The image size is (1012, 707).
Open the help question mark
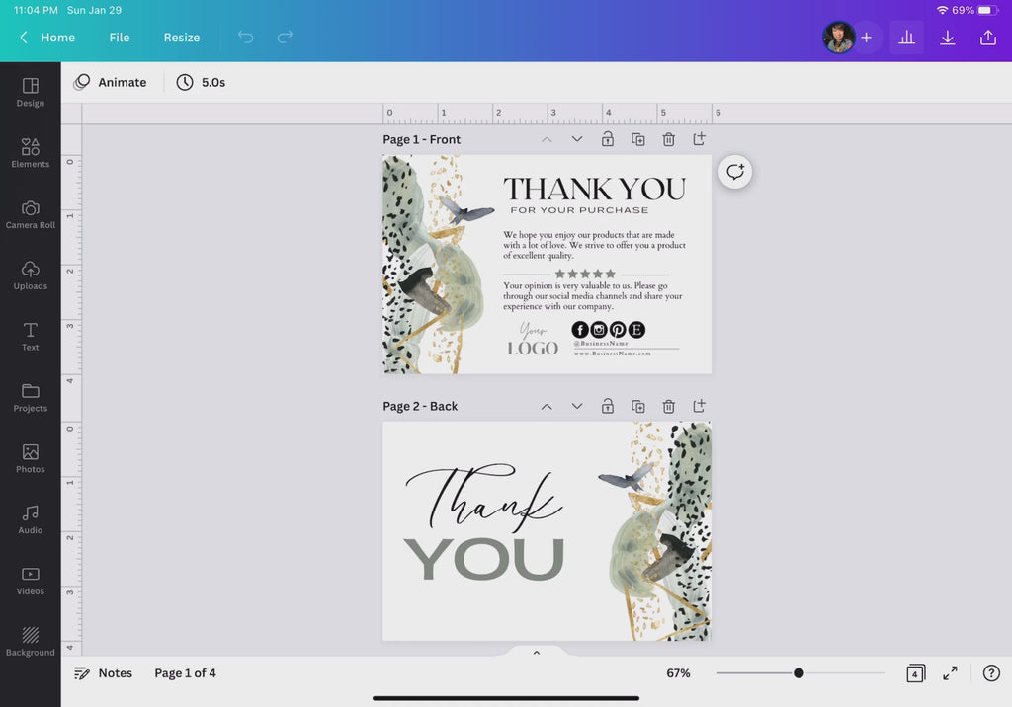tap(991, 672)
